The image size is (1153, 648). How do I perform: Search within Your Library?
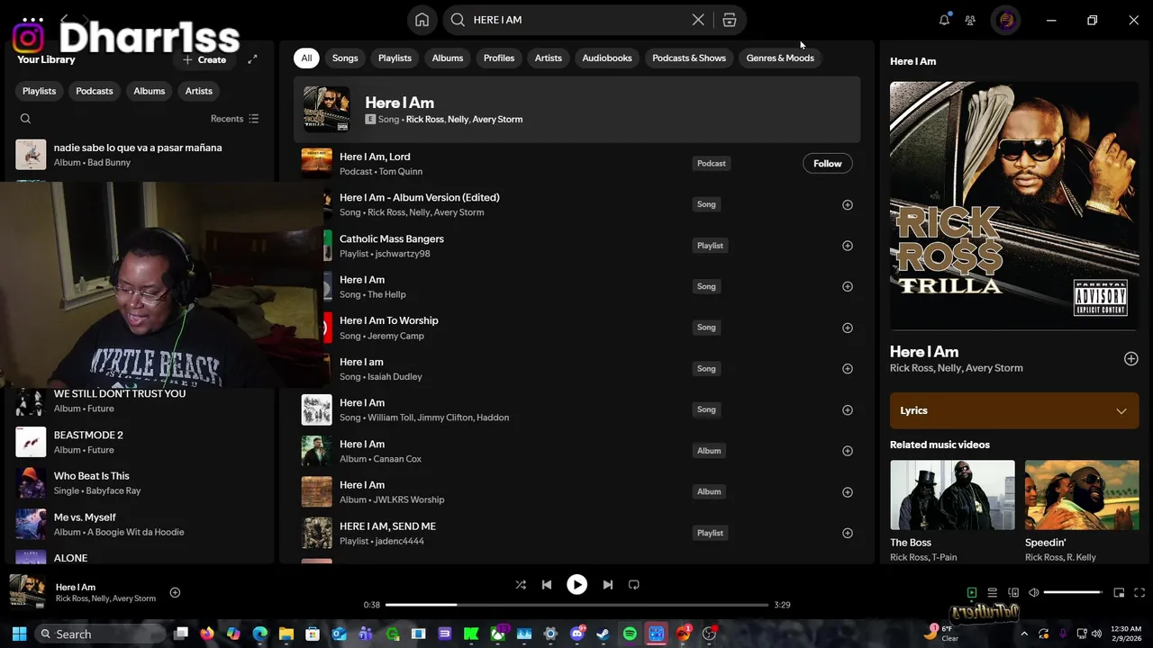tap(25, 119)
